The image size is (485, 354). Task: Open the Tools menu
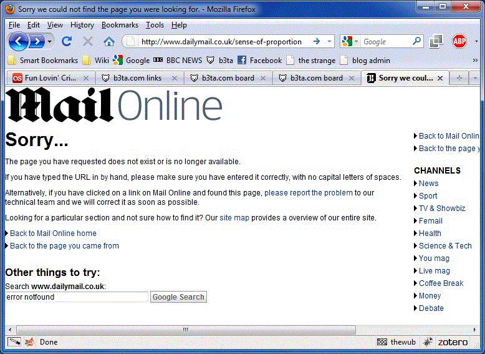(x=155, y=25)
